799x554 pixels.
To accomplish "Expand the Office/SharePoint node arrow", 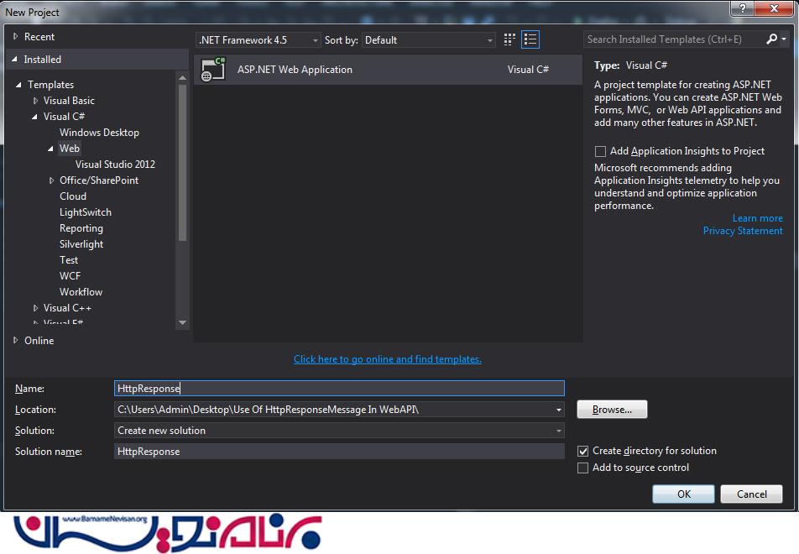I will coord(51,180).
